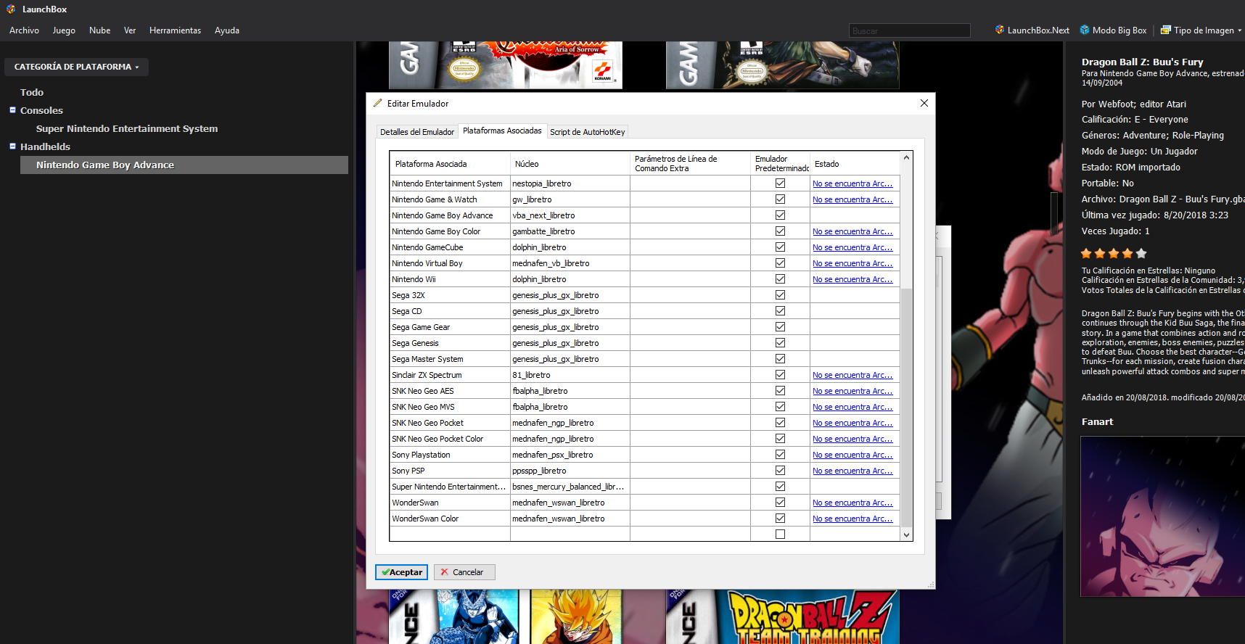Screen dimensions: 1245x644
Task: Click the Aria of Sorrow game cover
Action: pyautogui.click(x=506, y=65)
